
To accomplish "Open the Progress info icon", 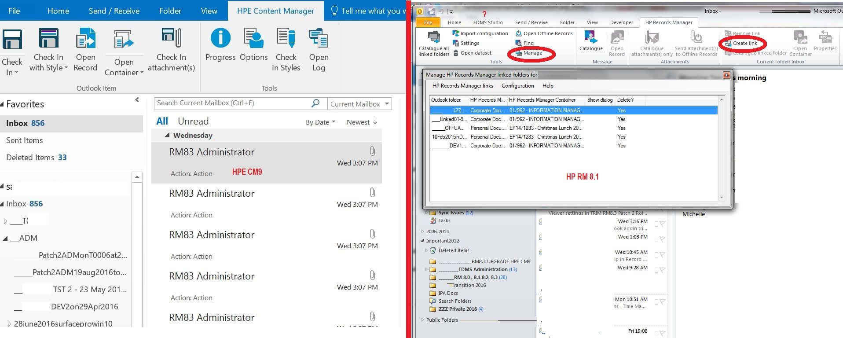I will tap(220, 38).
